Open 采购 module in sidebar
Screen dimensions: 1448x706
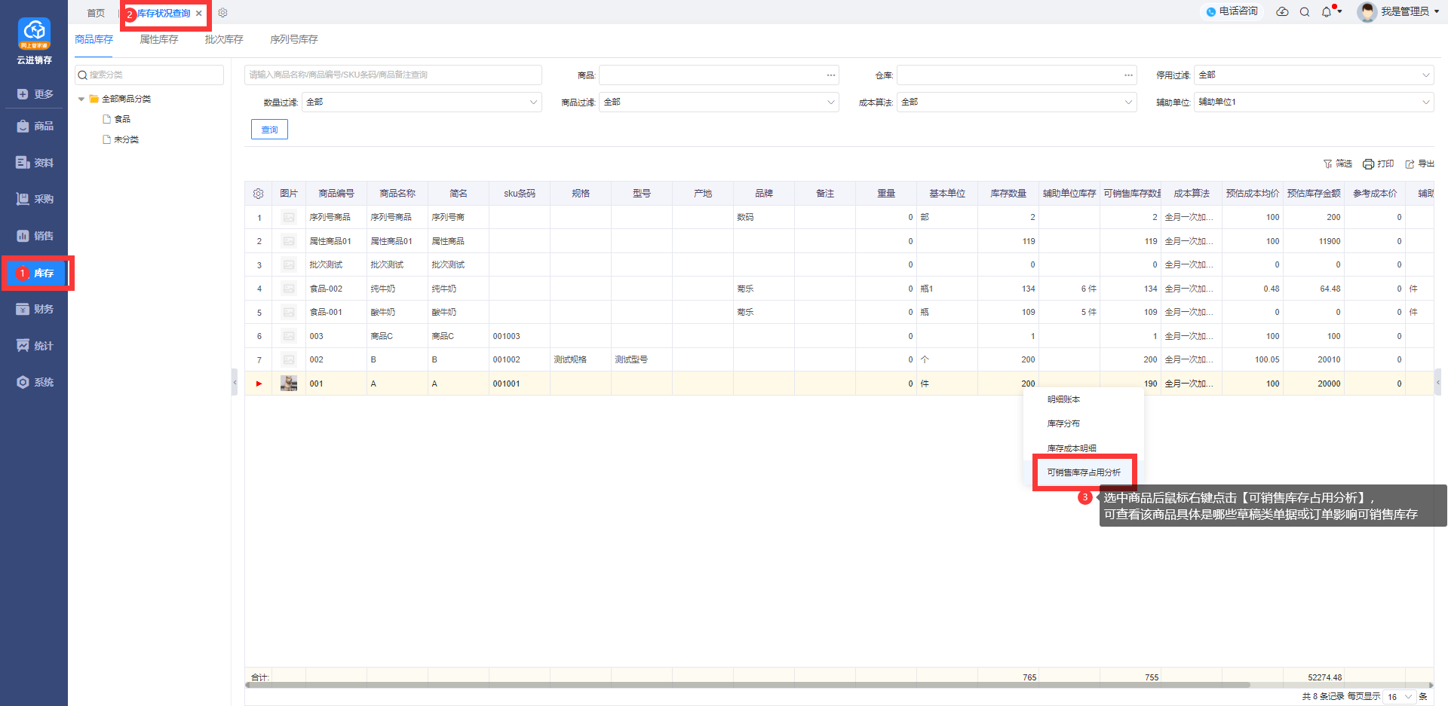point(35,199)
